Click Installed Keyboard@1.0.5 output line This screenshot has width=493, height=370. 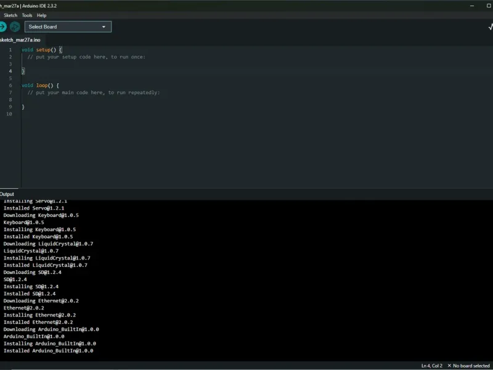coord(38,237)
